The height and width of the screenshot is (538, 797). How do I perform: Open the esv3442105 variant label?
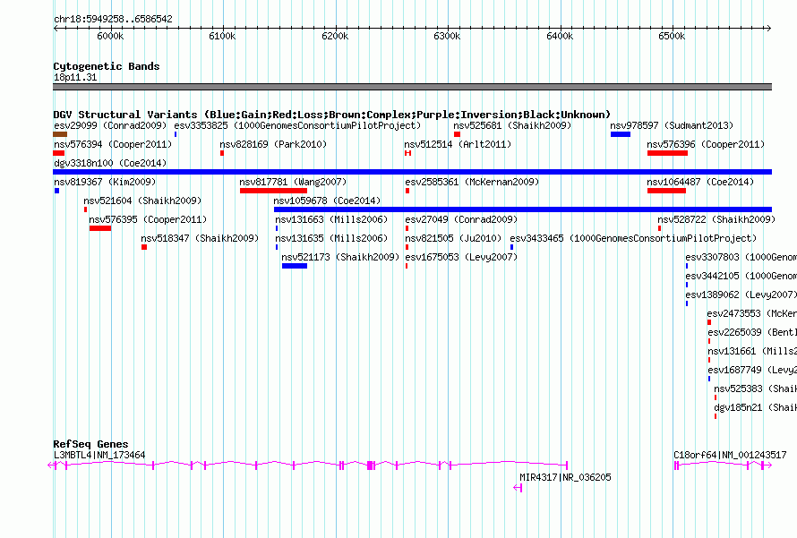(741, 276)
